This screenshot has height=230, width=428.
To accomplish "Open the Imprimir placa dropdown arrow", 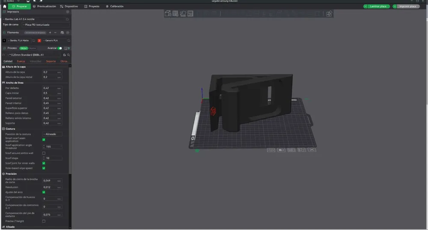I will (395, 6).
